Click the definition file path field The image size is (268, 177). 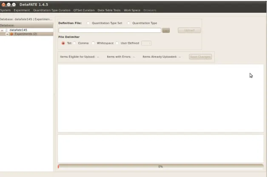110,31
